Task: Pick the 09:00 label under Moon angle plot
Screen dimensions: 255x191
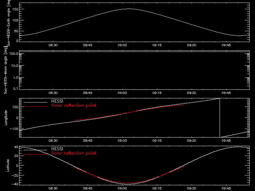Action: point(122,93)
